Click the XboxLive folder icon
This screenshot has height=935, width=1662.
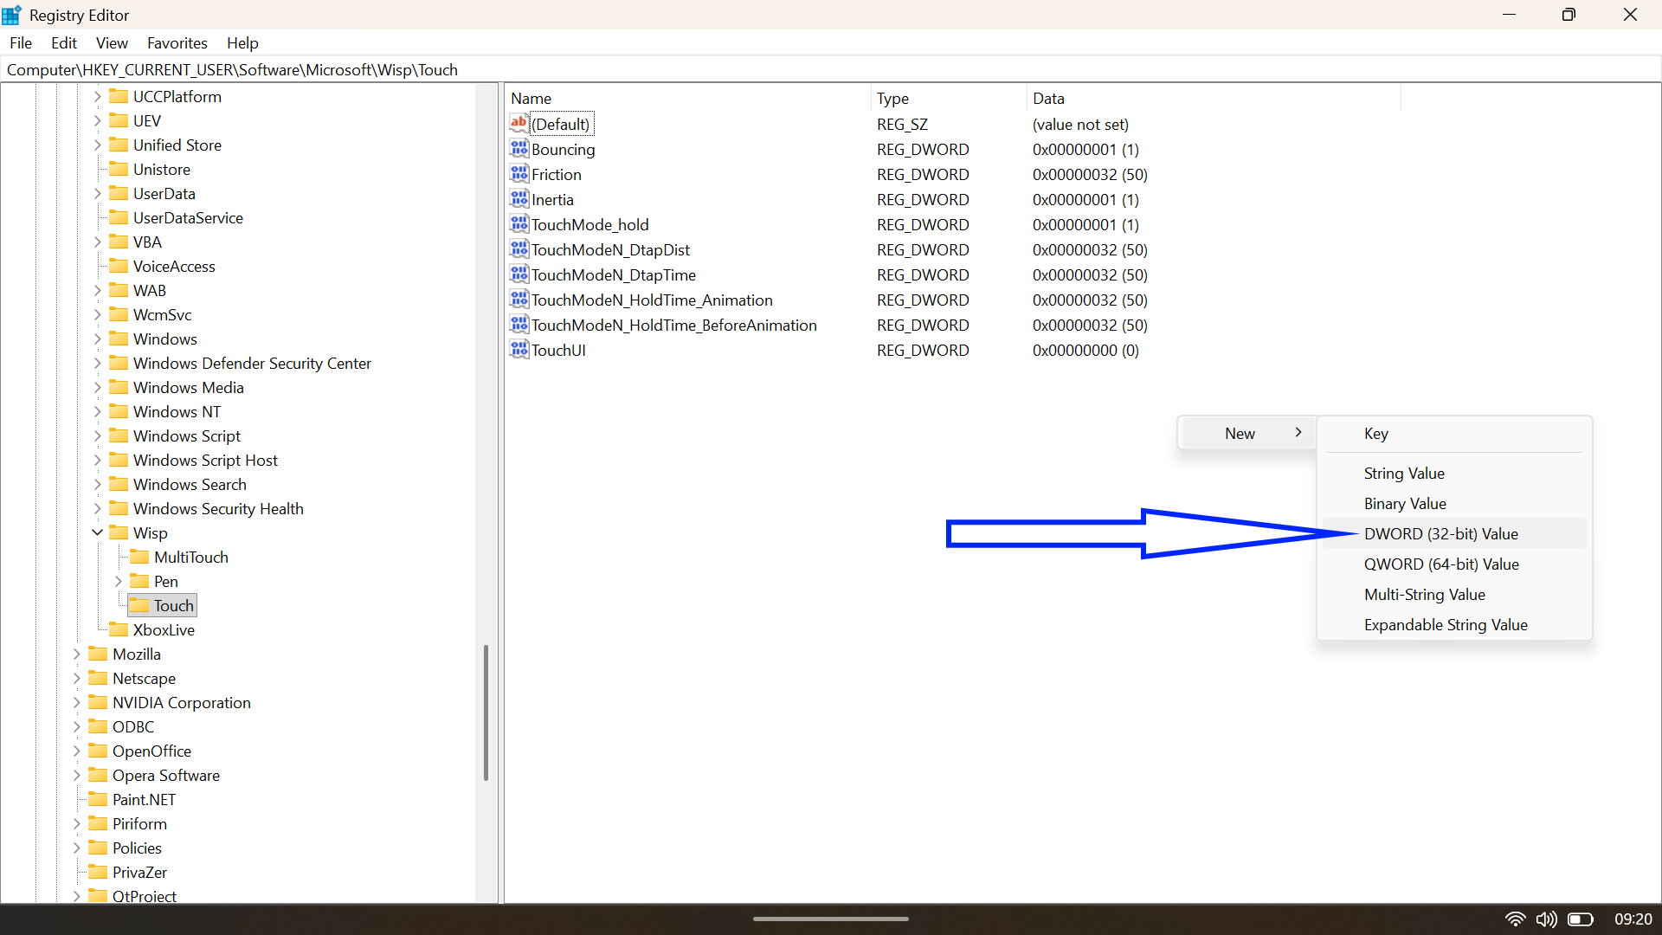pyautogui.click(x=119, y=629)
